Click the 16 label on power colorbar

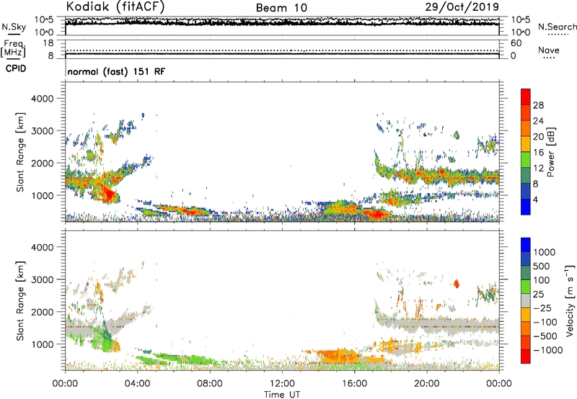(538, 153)
